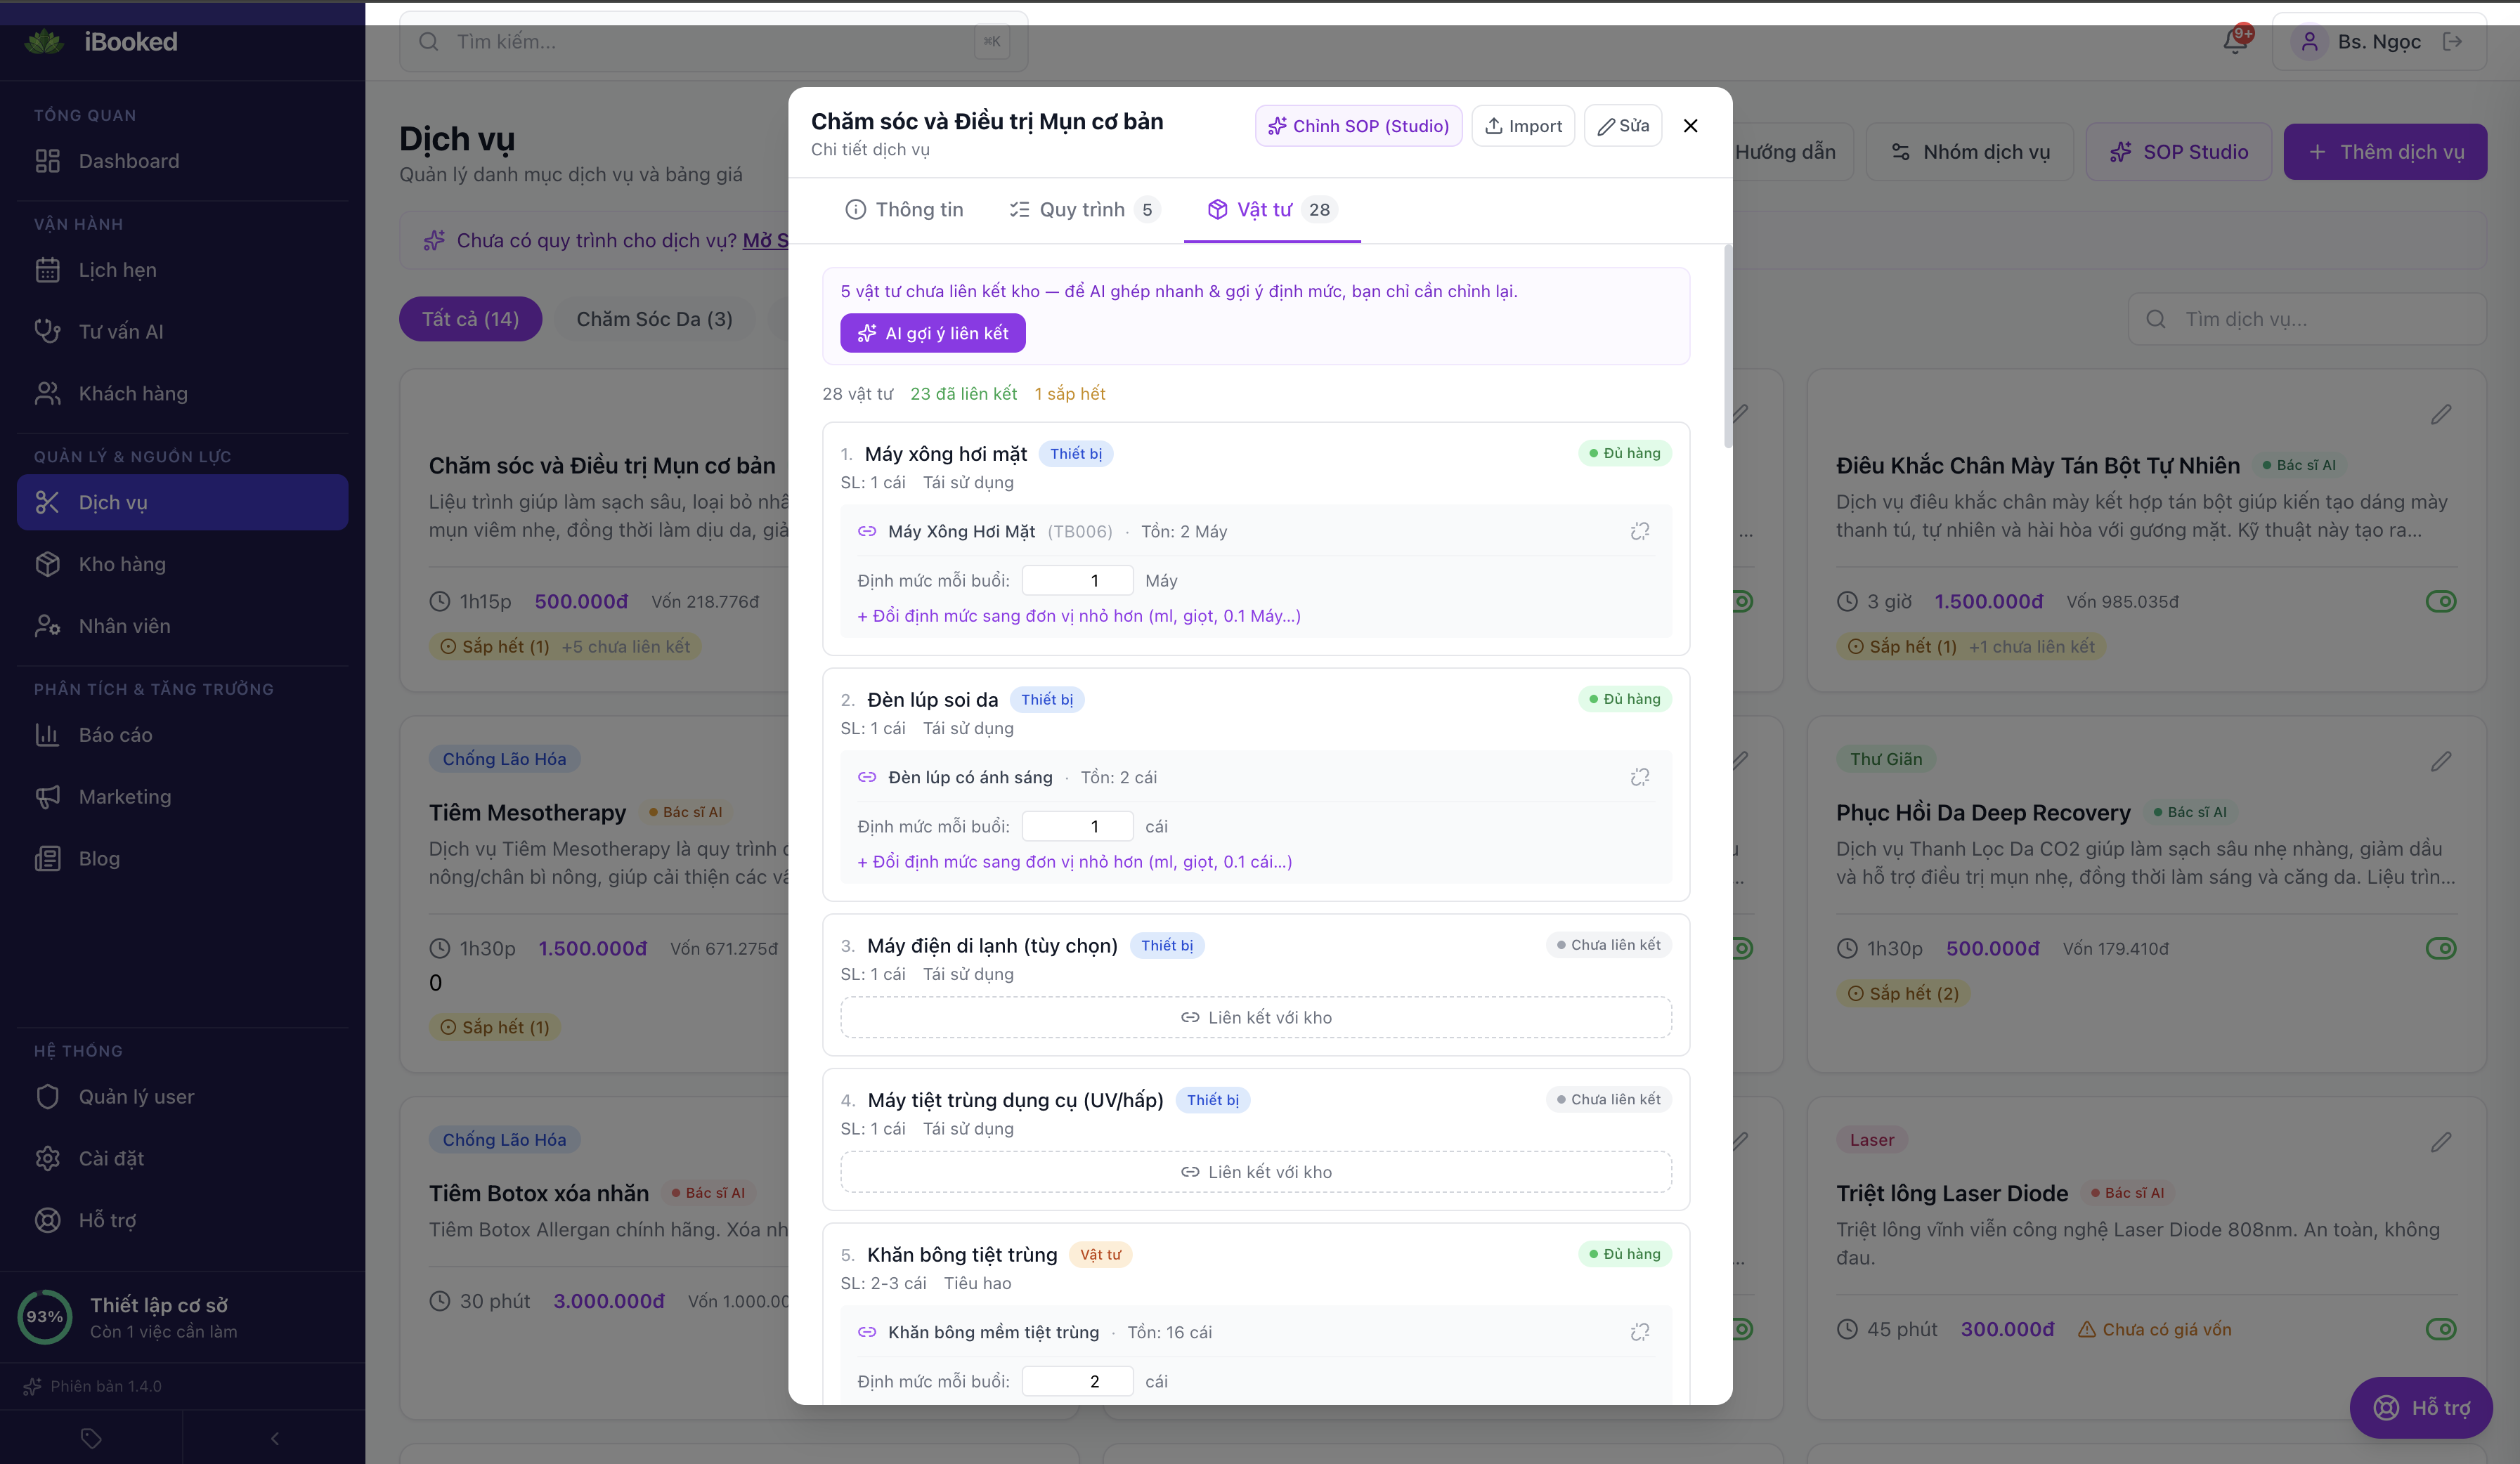2520x1464 pixels.
Task: Click Định mức input for Khăn bông tiệt trùng
Action: pyautogui.click(x=1078, y=1381)
